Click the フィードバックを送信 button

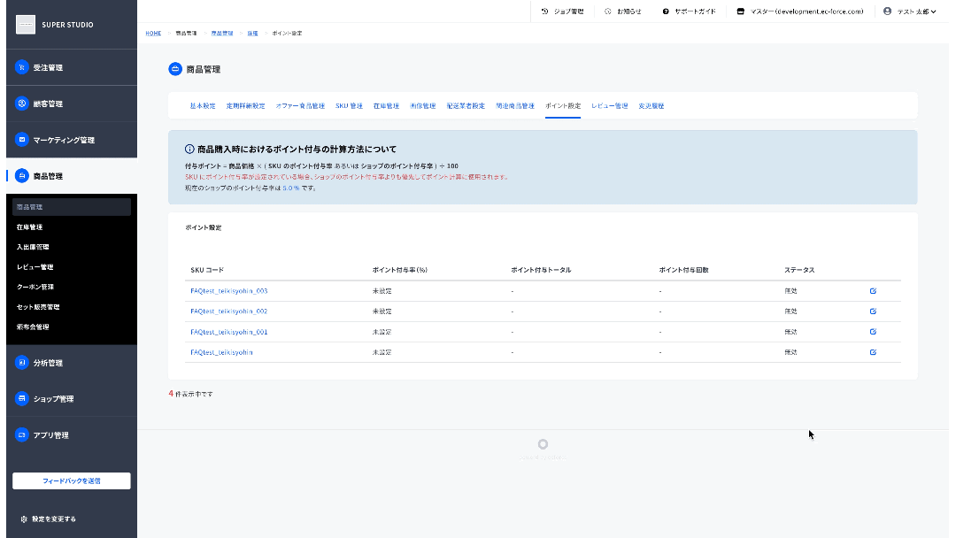tap(72, 480)
